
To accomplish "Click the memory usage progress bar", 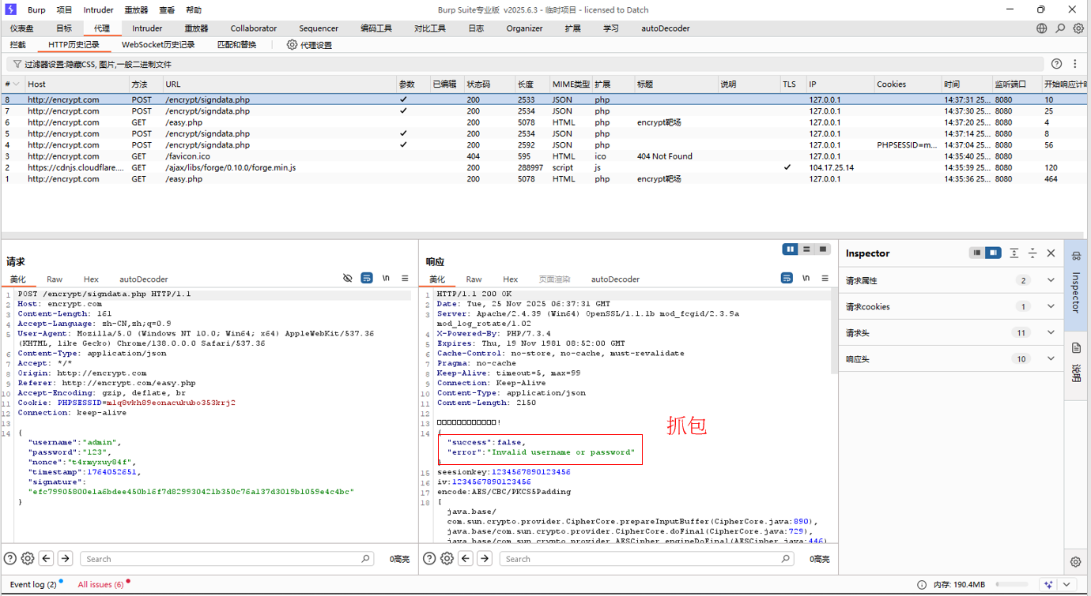I will pyautogui.click(x=1011, y=585).
